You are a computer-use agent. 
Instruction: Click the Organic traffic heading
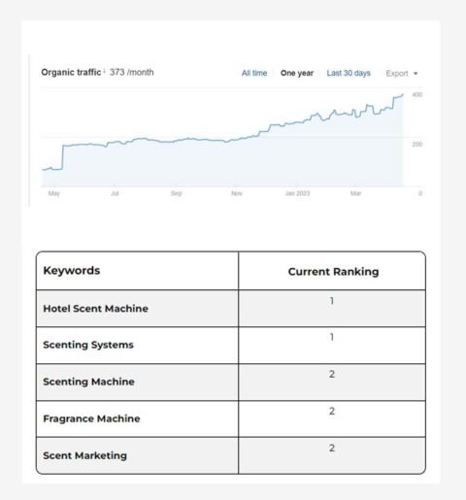pos(71,72)
